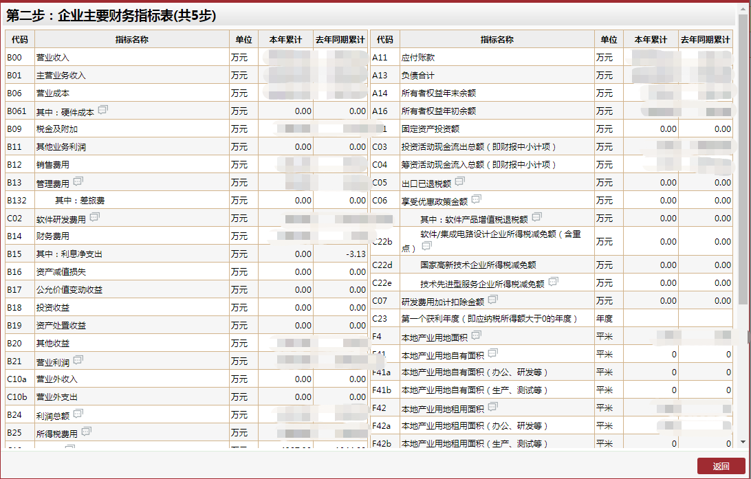Show the hint icon for 享受优惠政策金额
Screen dimensions: 751x479
(x=477, y=199)
